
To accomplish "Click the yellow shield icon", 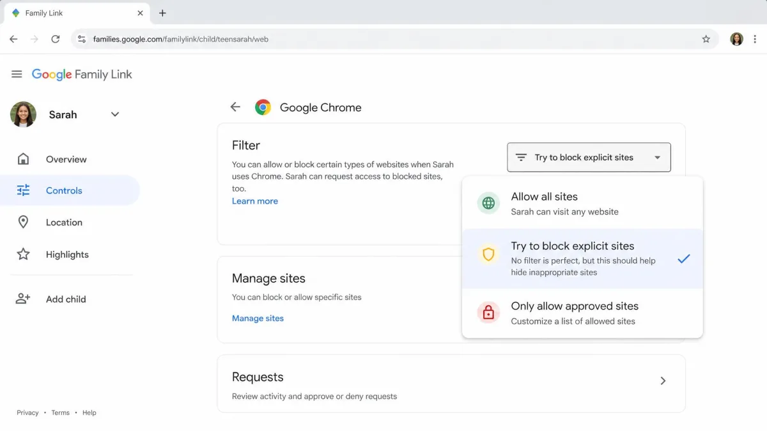I will (488, 255).
